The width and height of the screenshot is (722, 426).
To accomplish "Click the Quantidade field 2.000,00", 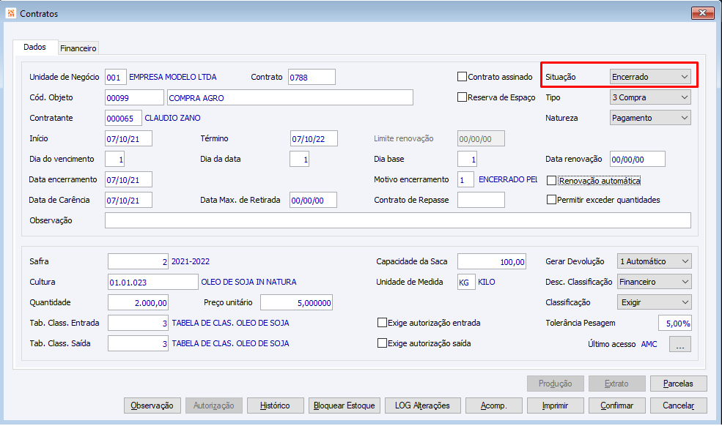I will pos(138,302).
